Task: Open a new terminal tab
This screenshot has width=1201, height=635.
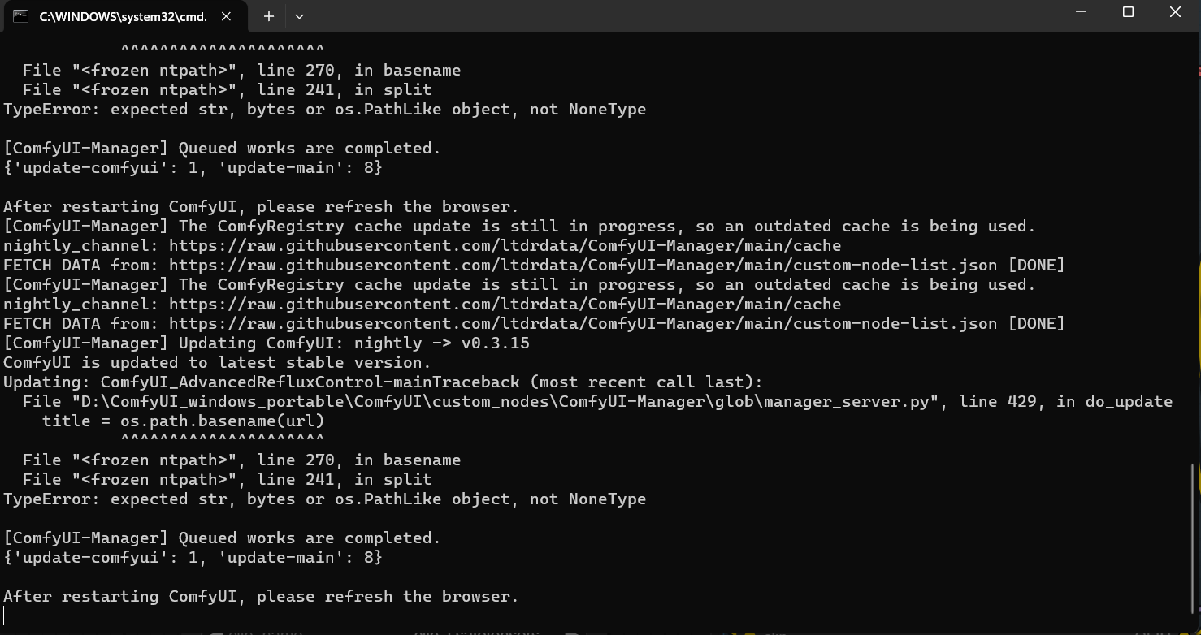Action: click(268, 16)
